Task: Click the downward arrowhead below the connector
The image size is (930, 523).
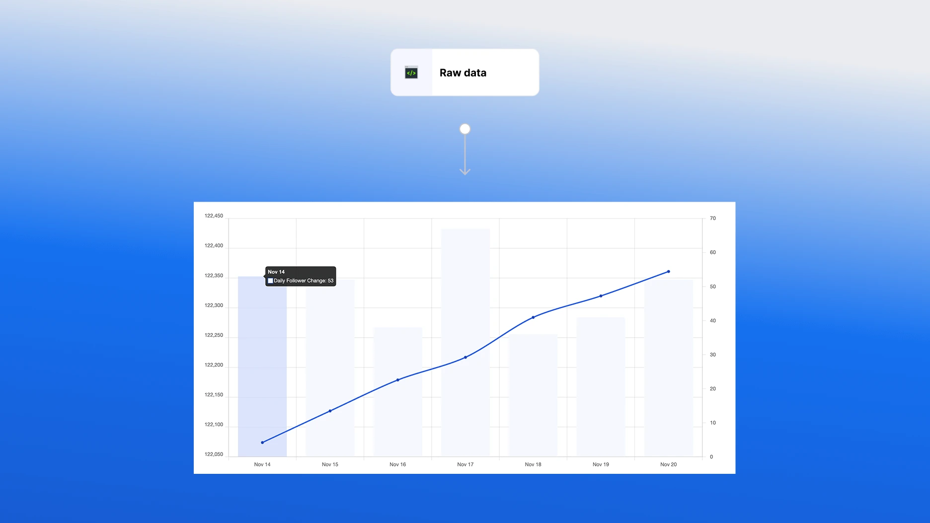Action: tap(465, 171)
